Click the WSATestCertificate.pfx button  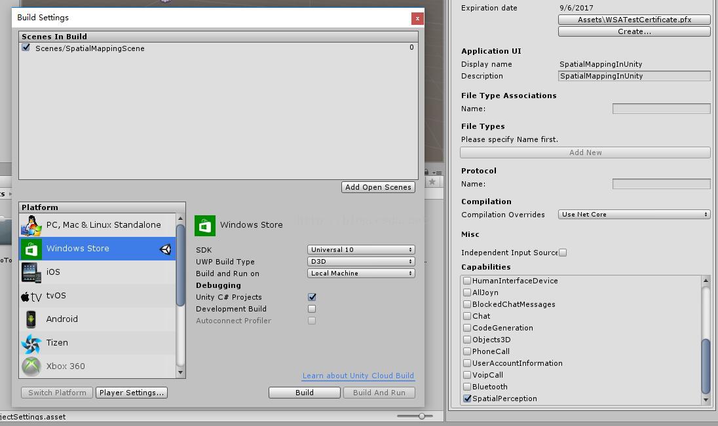634,20
